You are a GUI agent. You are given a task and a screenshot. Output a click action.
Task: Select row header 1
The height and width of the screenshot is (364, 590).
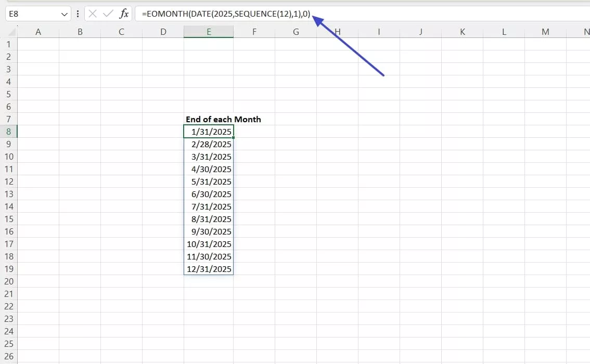tap(8, 44)
